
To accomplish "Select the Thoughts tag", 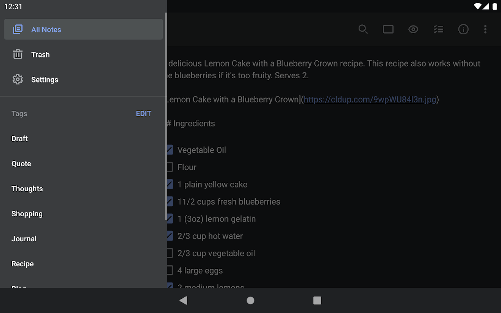I will pos(27,189).
